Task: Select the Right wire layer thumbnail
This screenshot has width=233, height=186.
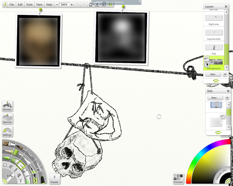Action: (214, 18)
